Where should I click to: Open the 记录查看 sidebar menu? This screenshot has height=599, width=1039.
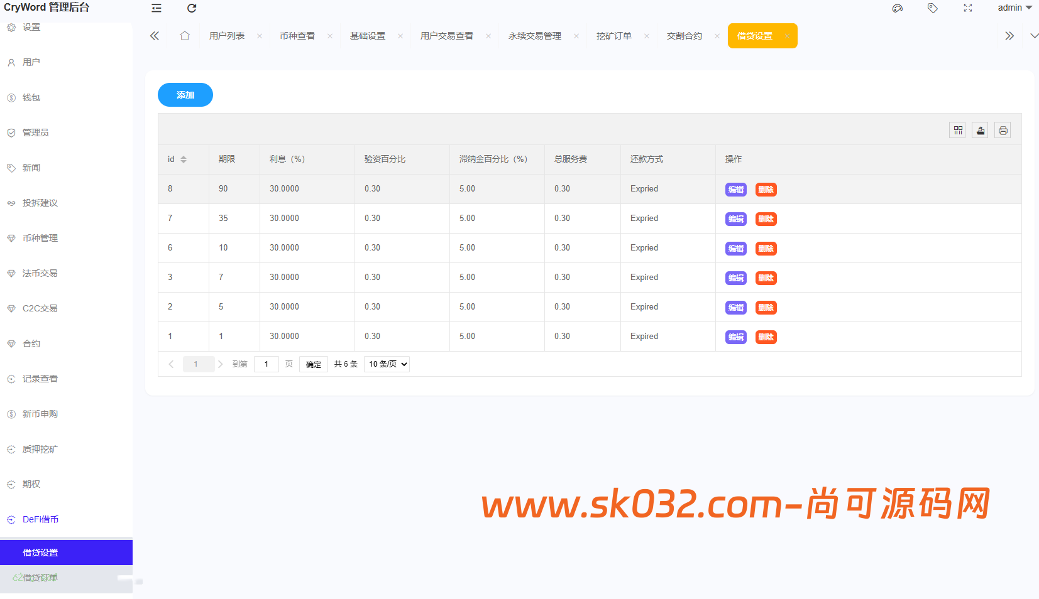[x=66, y=379]
